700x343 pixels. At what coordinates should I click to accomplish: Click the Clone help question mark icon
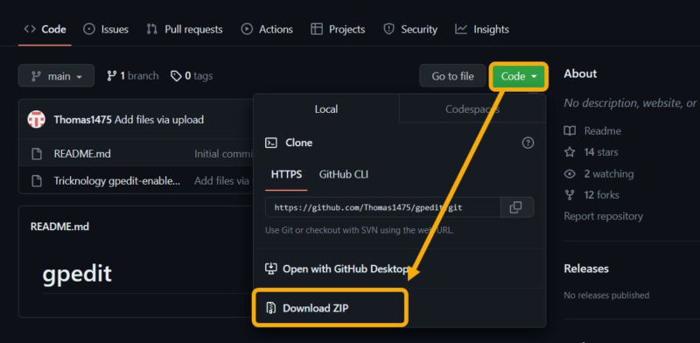(528, 143)
